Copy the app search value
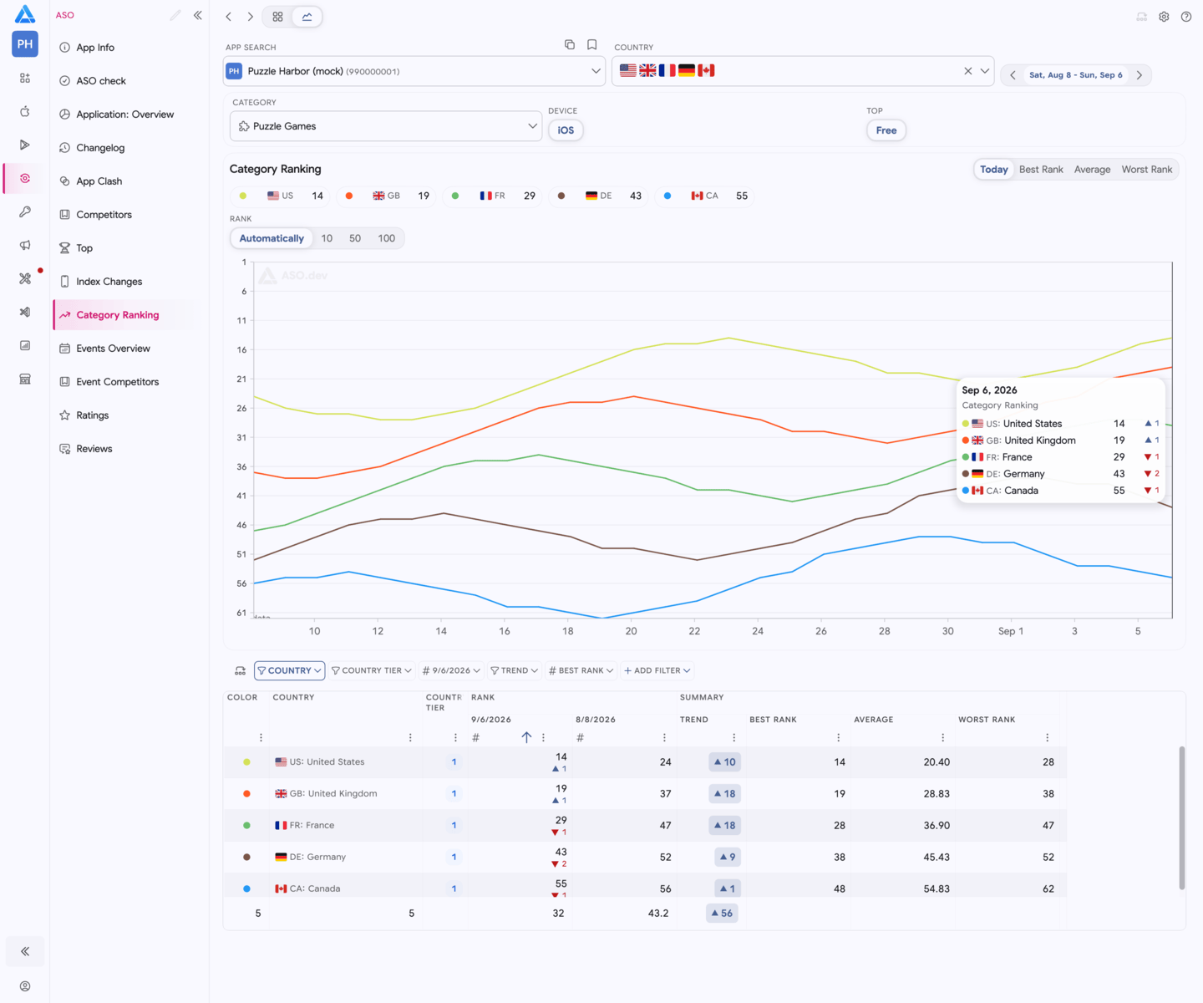1203x1003 pixels. pos(570,45)
